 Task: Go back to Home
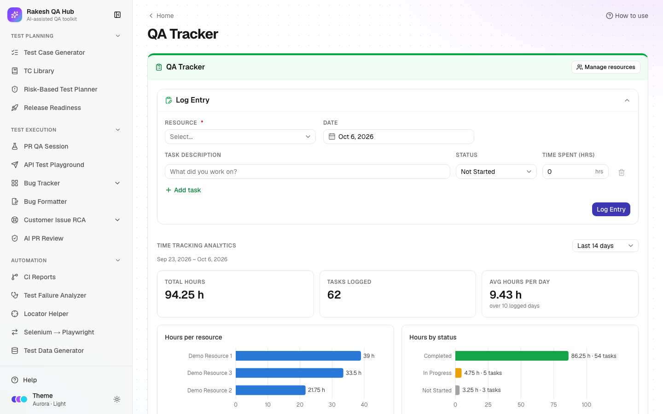[161, 16]
